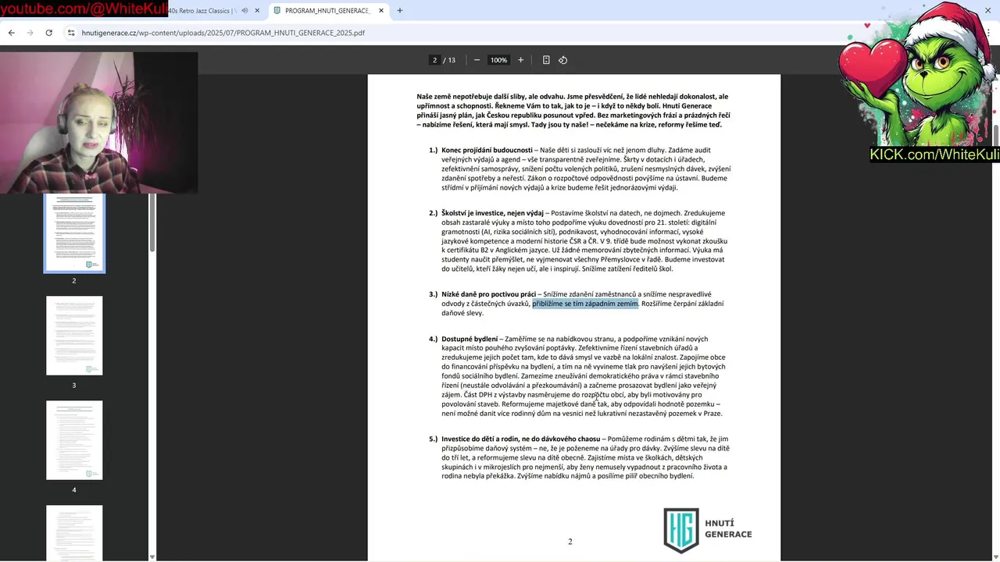This screenshot has height=562, width=1000.
Task: Zoom in on the PDF
Action: coord(520,60)
